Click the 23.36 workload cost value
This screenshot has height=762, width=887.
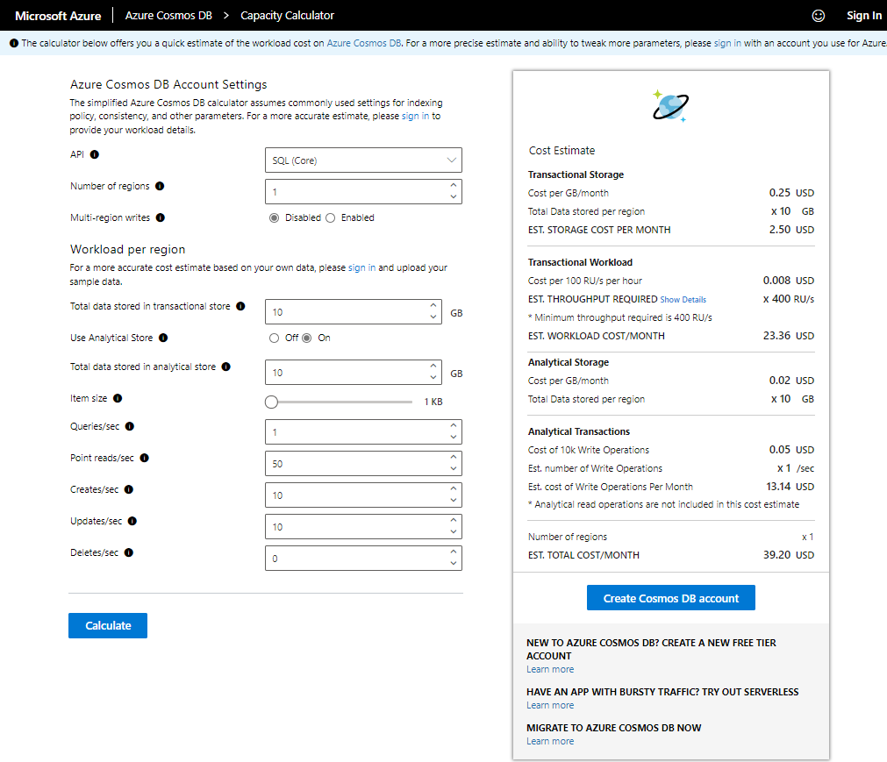click(x=776, y=336)
